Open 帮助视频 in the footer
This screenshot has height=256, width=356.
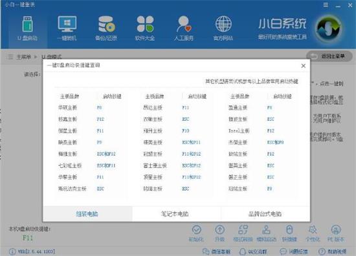point(333,251)
